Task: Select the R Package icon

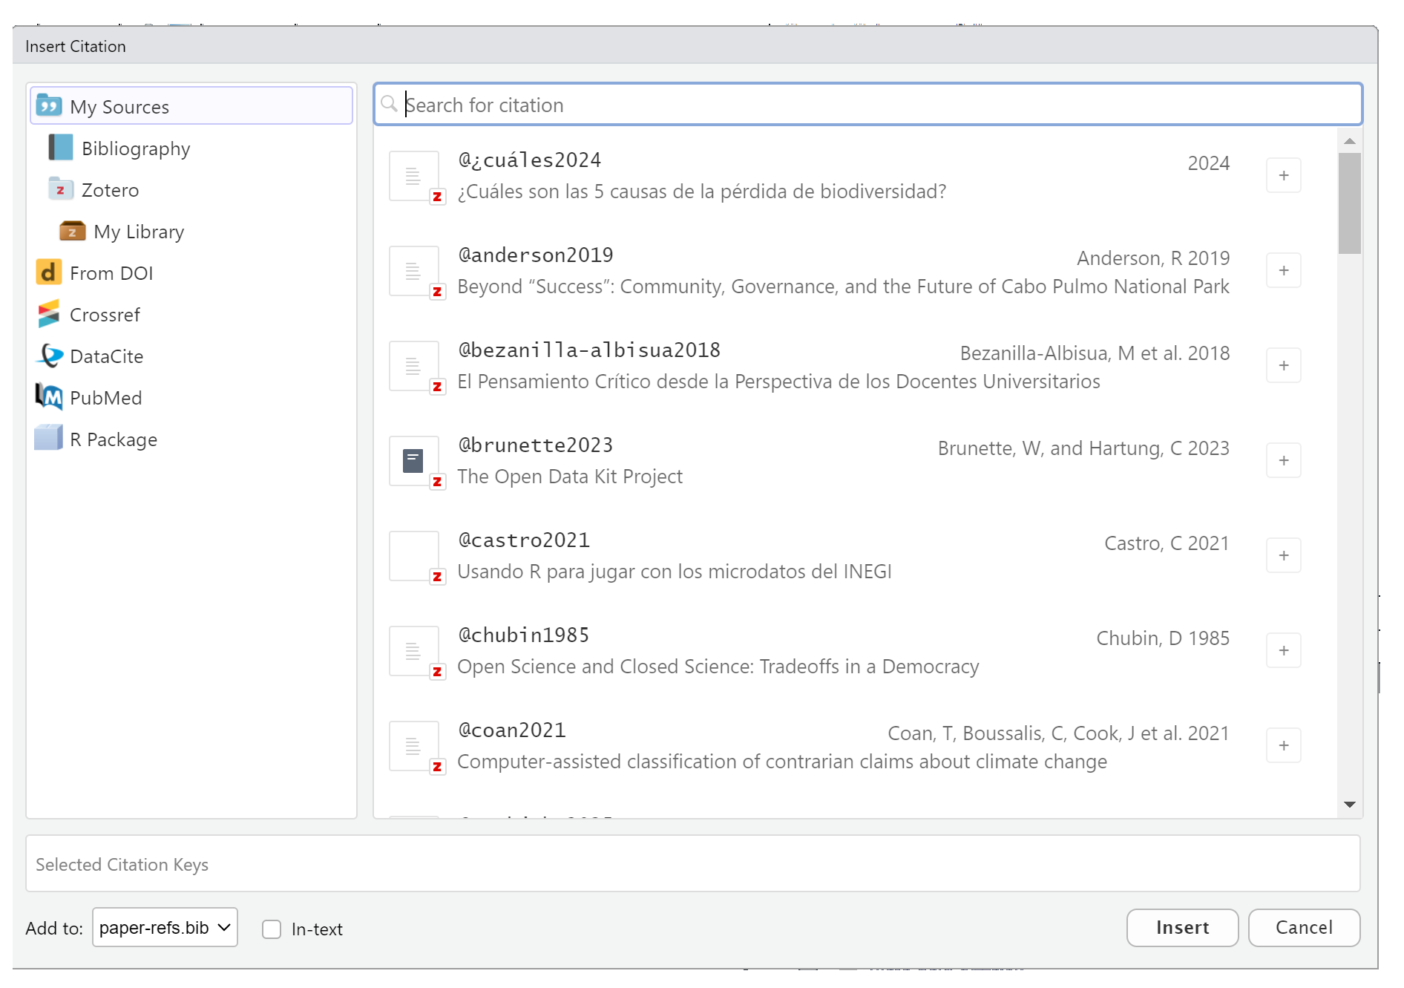Action: pyautogui.click(x=49, y=439)
